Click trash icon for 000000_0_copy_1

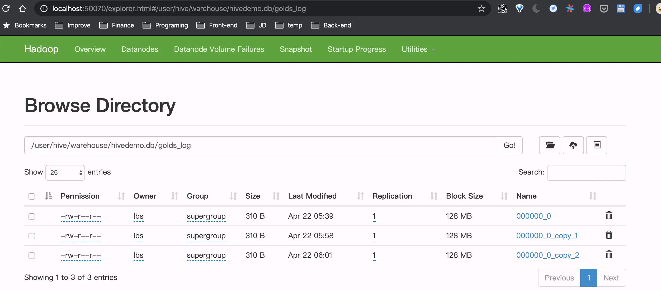pyautogui.click(x=609, y=235)
